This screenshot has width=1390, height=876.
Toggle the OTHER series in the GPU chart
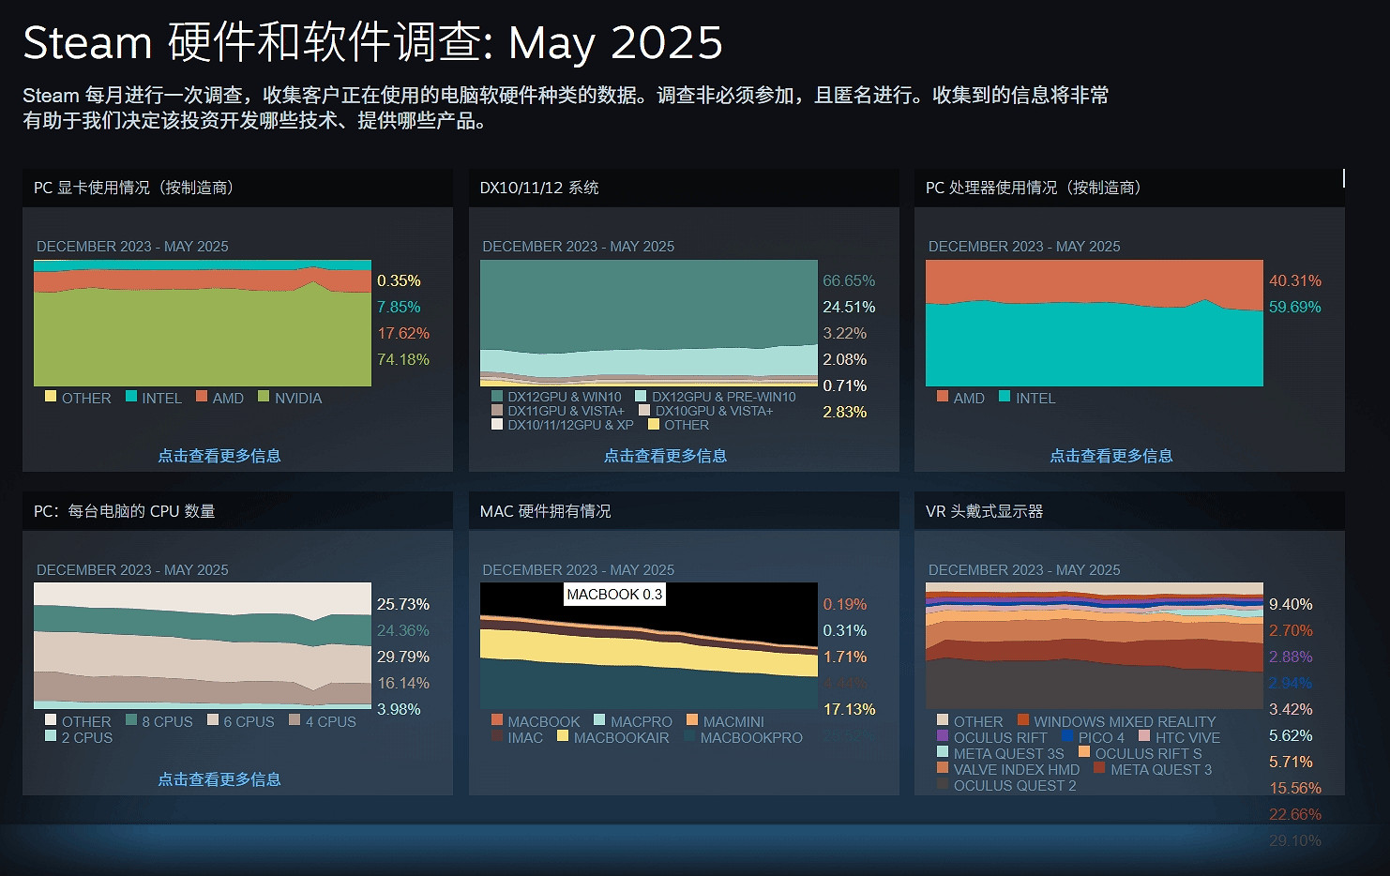tap(51, 397)
